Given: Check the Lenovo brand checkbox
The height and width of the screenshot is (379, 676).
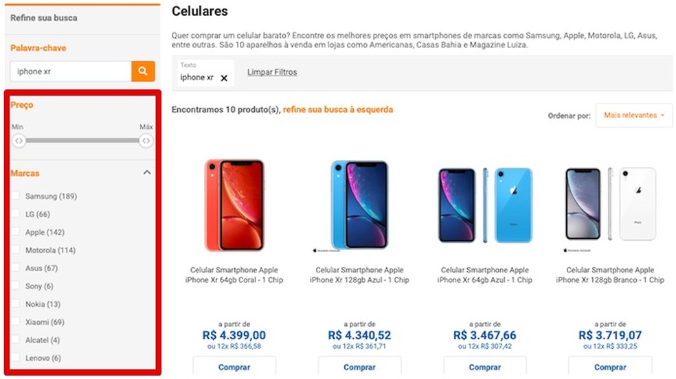Looking at the screenshot, I should point(16,358).
